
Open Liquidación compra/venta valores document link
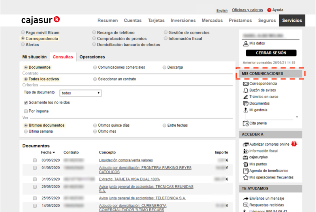[x=126, y=160]
